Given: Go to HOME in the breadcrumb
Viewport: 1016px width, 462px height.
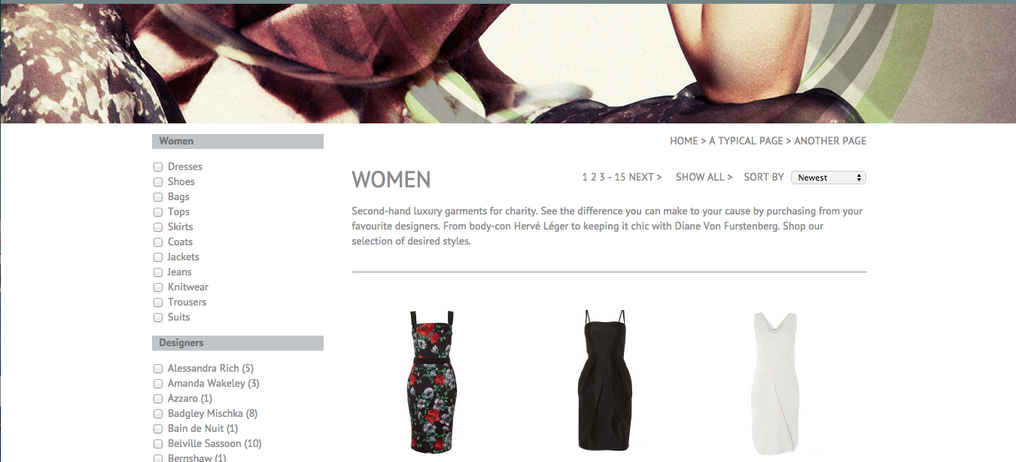Looking at the screenshot, I should (684, 141).
